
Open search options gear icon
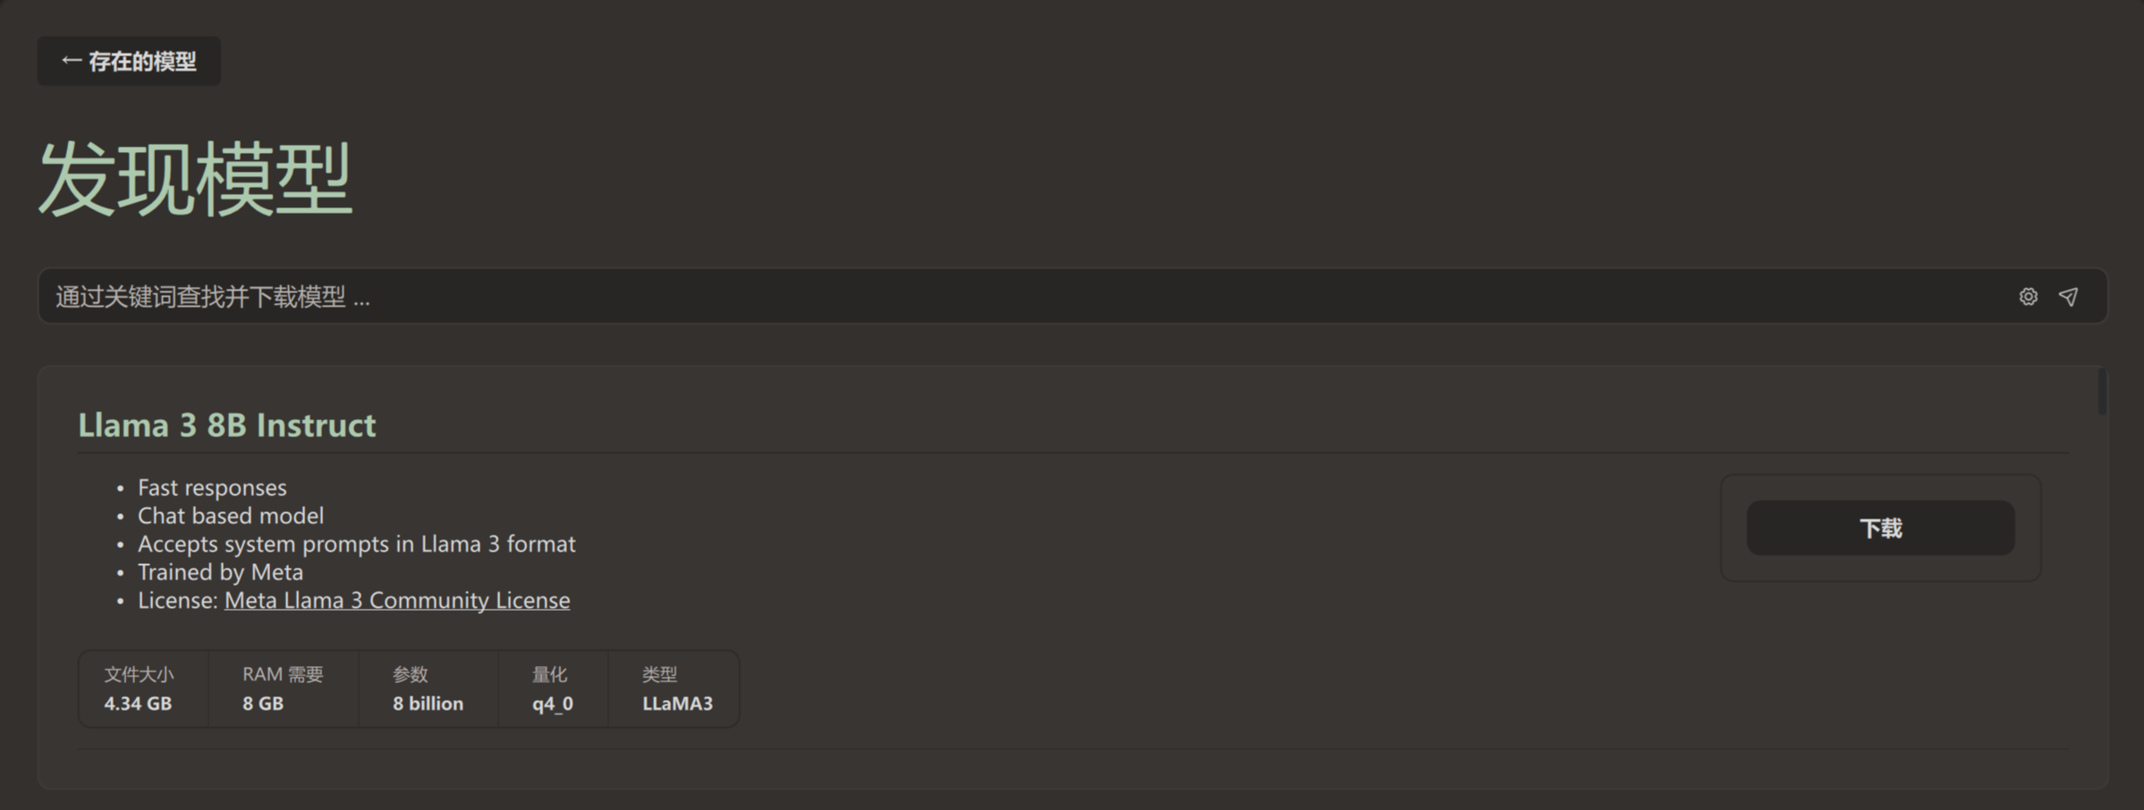tap(2028, 297)
